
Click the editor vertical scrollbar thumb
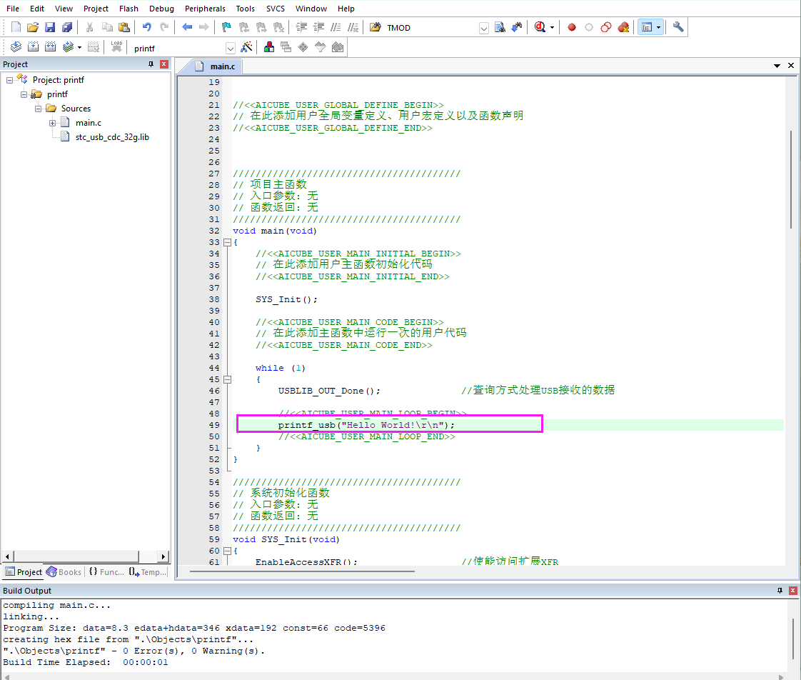791,179
